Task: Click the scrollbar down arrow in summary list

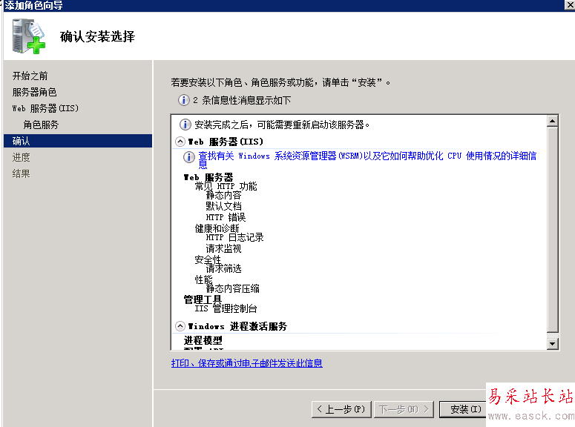Action: [x=552, y=343]
